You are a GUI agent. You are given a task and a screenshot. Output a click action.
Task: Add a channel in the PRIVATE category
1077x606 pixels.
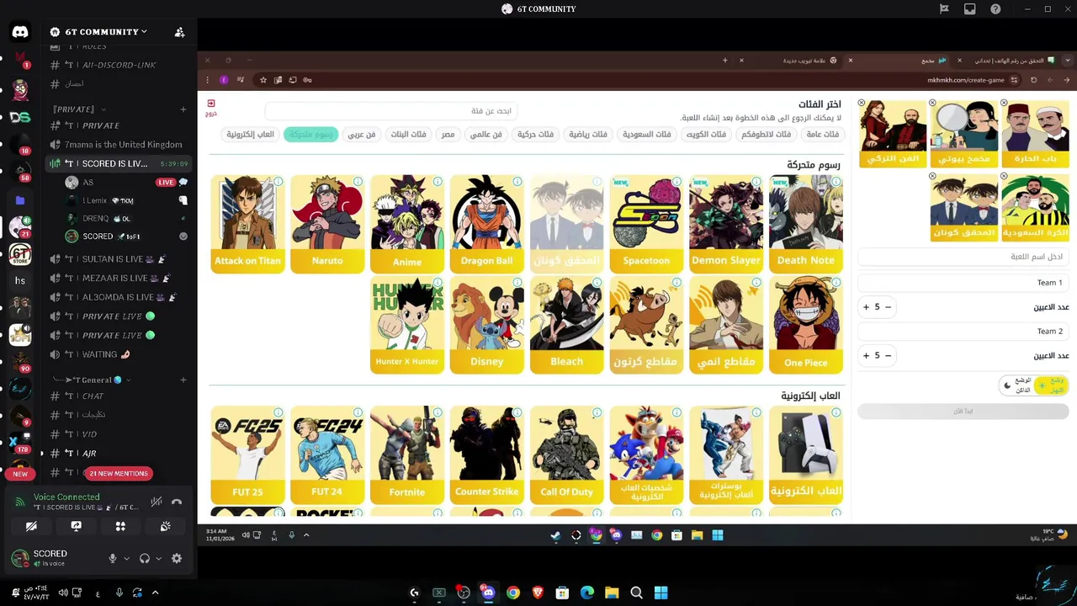tap(183, 109)
